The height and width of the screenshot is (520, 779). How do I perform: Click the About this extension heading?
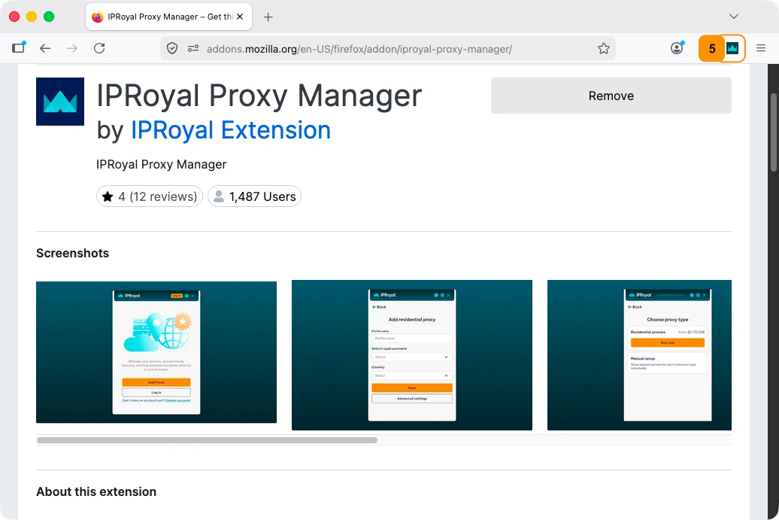tap(96, 491)
